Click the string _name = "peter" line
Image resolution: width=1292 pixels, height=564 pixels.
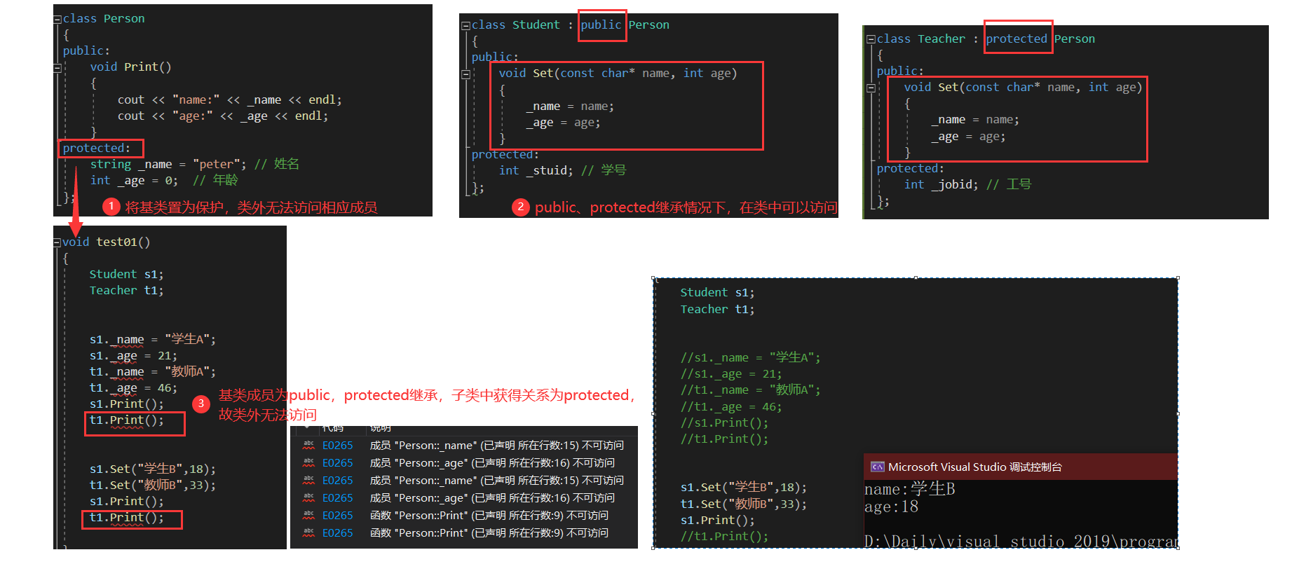coord(194,165)
